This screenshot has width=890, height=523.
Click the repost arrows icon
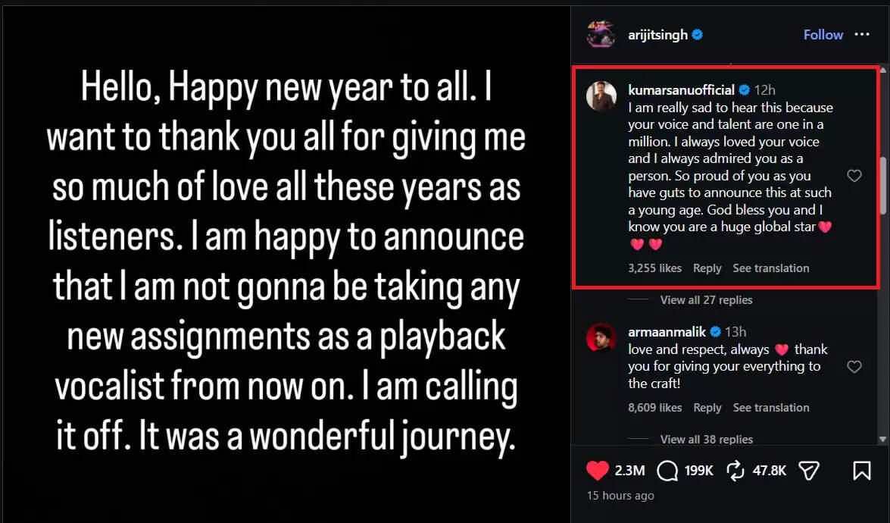pos(735,471)
